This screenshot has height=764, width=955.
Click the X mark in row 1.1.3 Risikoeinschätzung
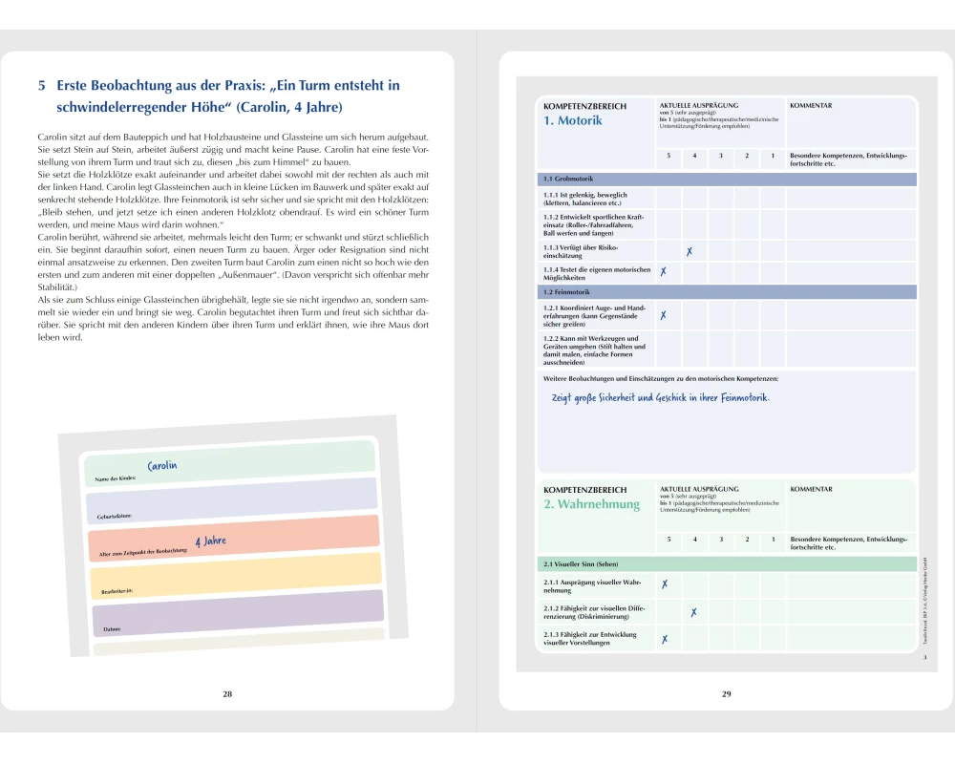pyautogui.click(x=689, y=251)
